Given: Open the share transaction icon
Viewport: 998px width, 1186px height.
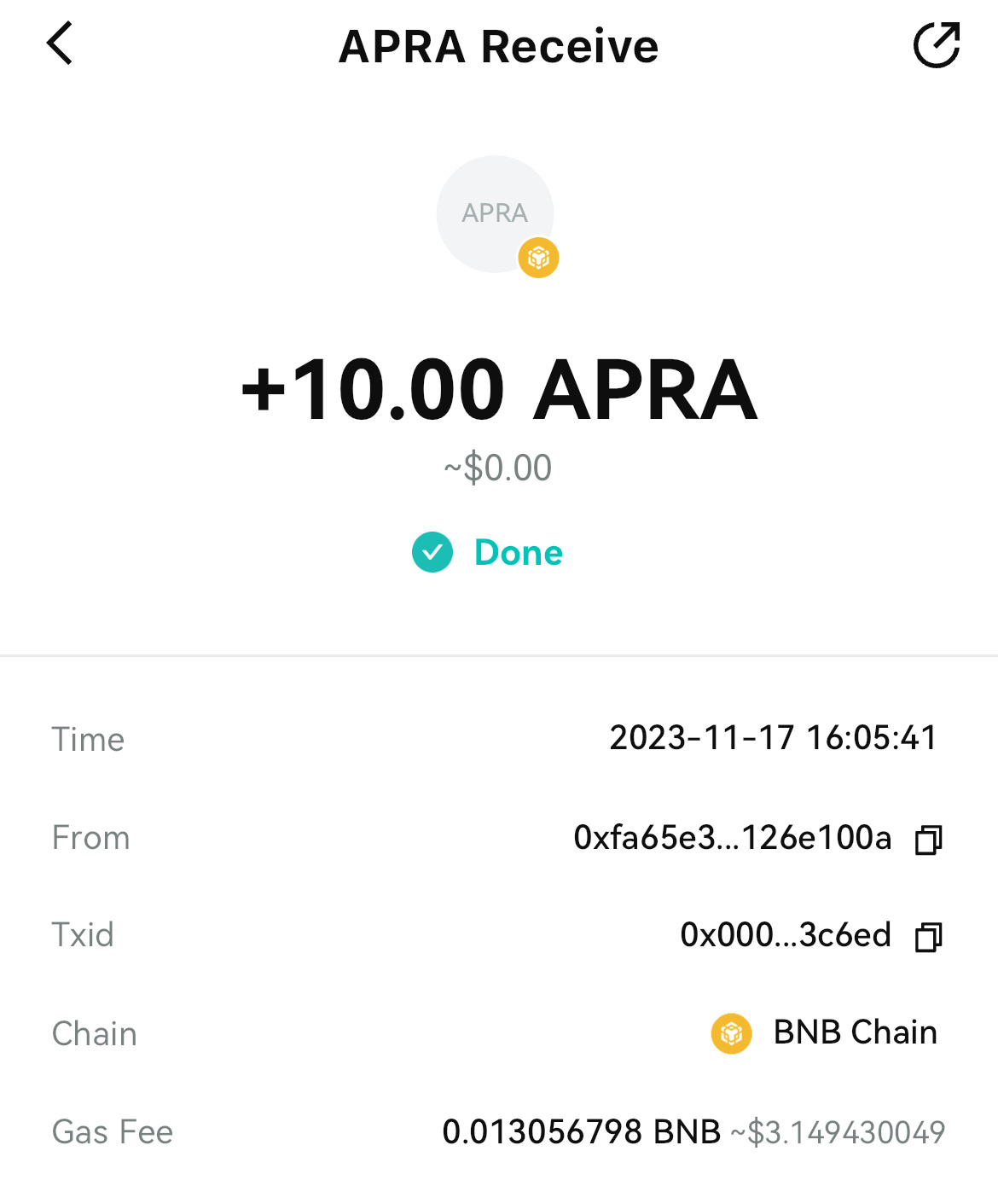Looking at the screenshot, I should point(937,45).
